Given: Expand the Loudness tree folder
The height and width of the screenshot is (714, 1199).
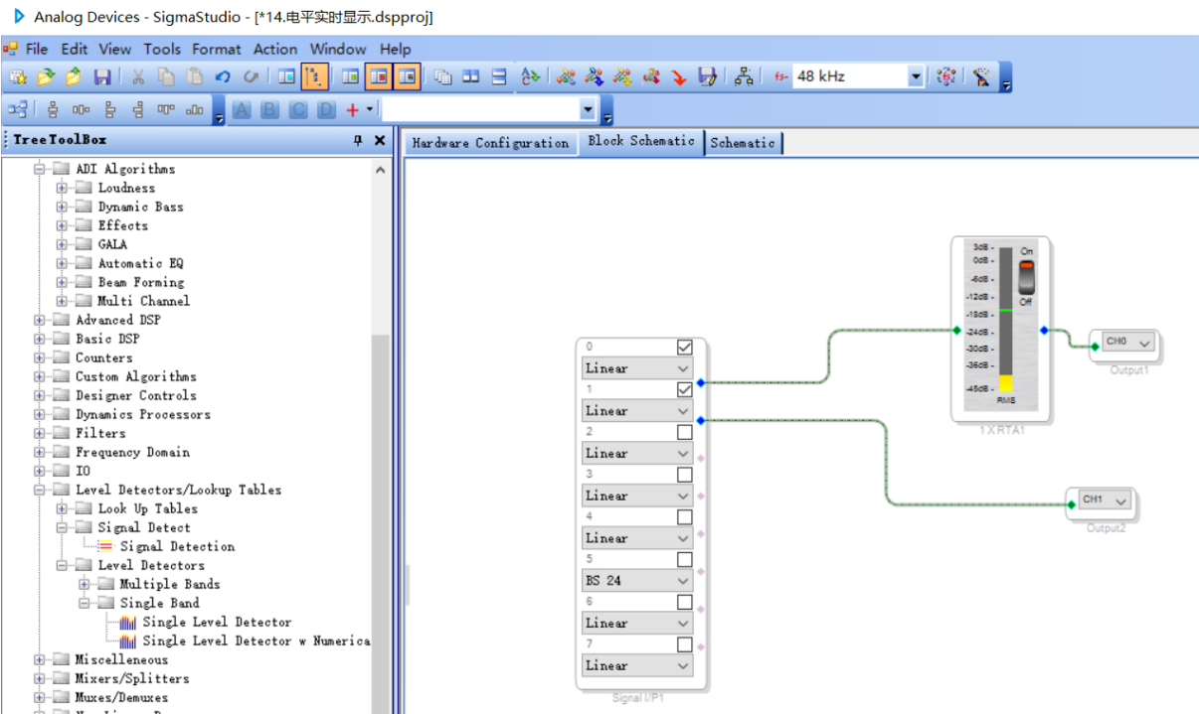Looking at the screenshot, I should tap(62, 188).
